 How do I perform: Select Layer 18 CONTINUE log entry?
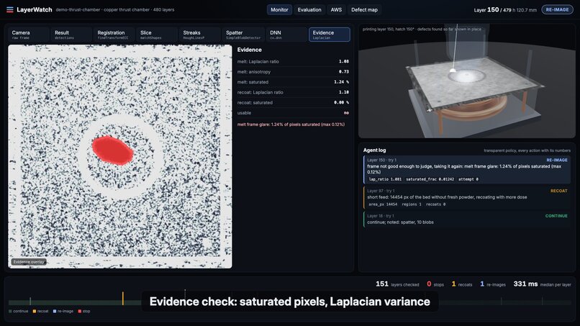tap(468, 219)
